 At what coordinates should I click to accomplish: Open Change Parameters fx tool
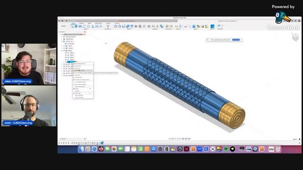pyautogui.click(x=144, y=26)
